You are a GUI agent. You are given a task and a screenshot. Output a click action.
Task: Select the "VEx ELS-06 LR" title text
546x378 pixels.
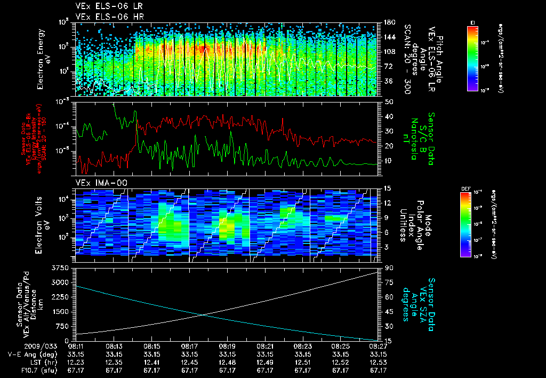click(109, 6)
